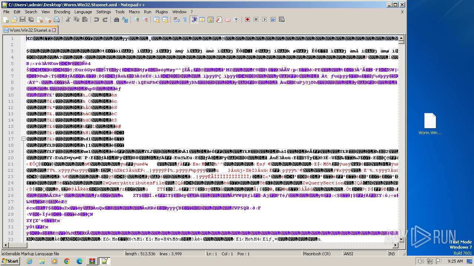The height and width of the screenshot is (266, 474).
Task: Click the Stop Recording macro icon
Action: [x=256, y=20]
